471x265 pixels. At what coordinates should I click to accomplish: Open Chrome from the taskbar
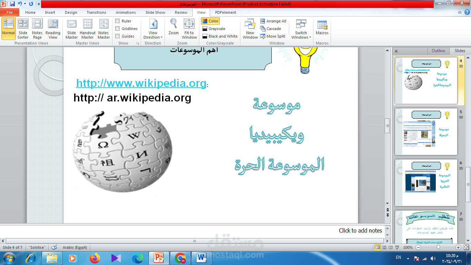(x=180, y=258)
